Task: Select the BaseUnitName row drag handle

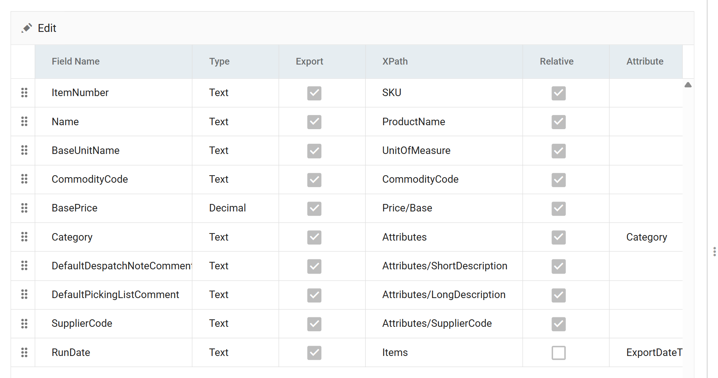Action: (24, 150)
